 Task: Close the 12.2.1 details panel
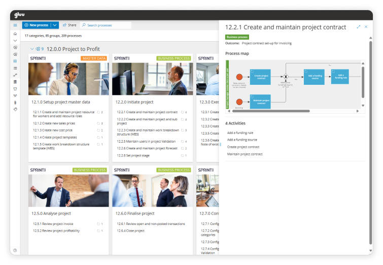pyautogui.click(x=366, y=27)
